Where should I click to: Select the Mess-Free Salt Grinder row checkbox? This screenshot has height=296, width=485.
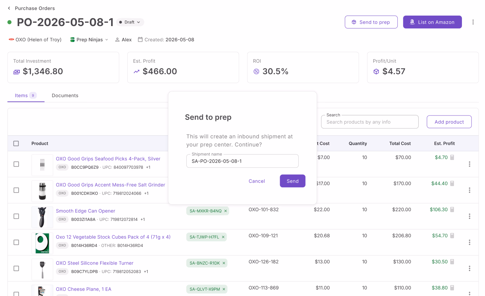pos(16,190)
